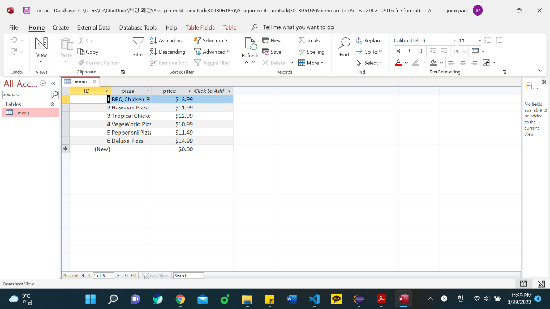Close the Field List pane

[544, 82]
